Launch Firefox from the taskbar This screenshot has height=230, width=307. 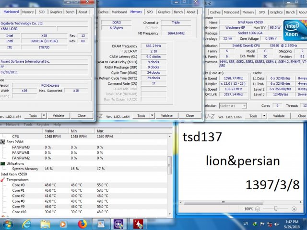[x=82, y=224]
